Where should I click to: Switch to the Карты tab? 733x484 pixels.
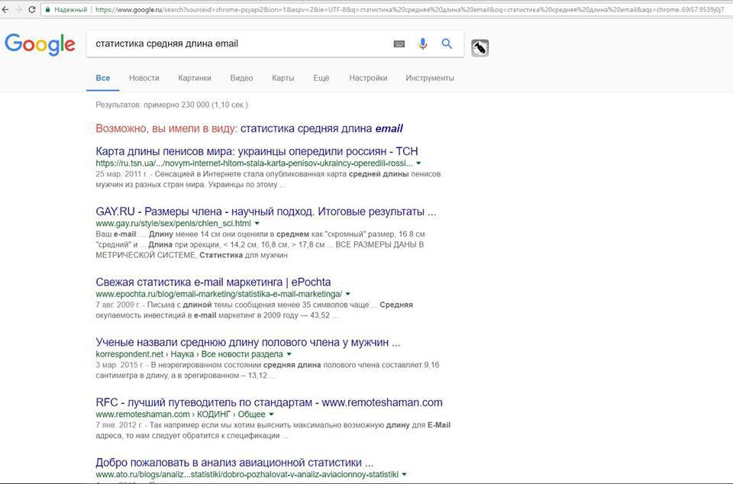click(283, 78)
